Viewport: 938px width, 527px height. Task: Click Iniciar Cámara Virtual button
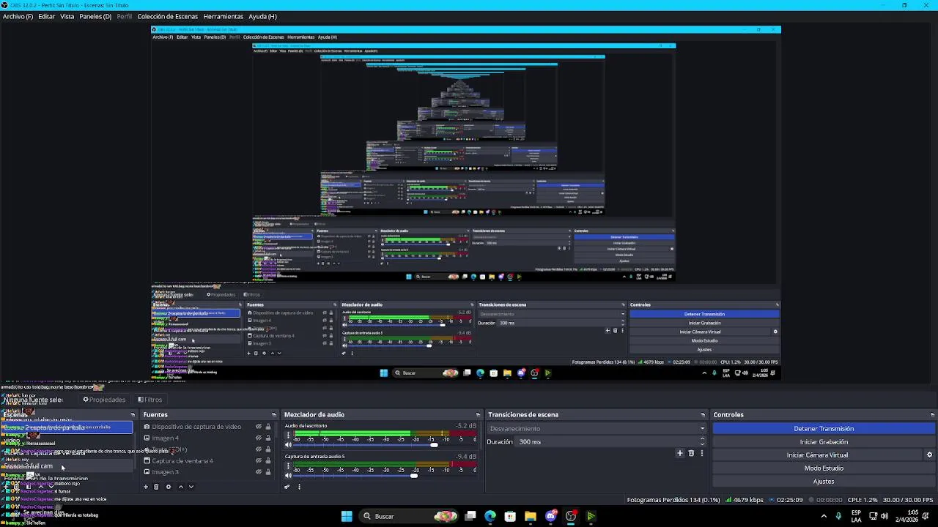817,455
